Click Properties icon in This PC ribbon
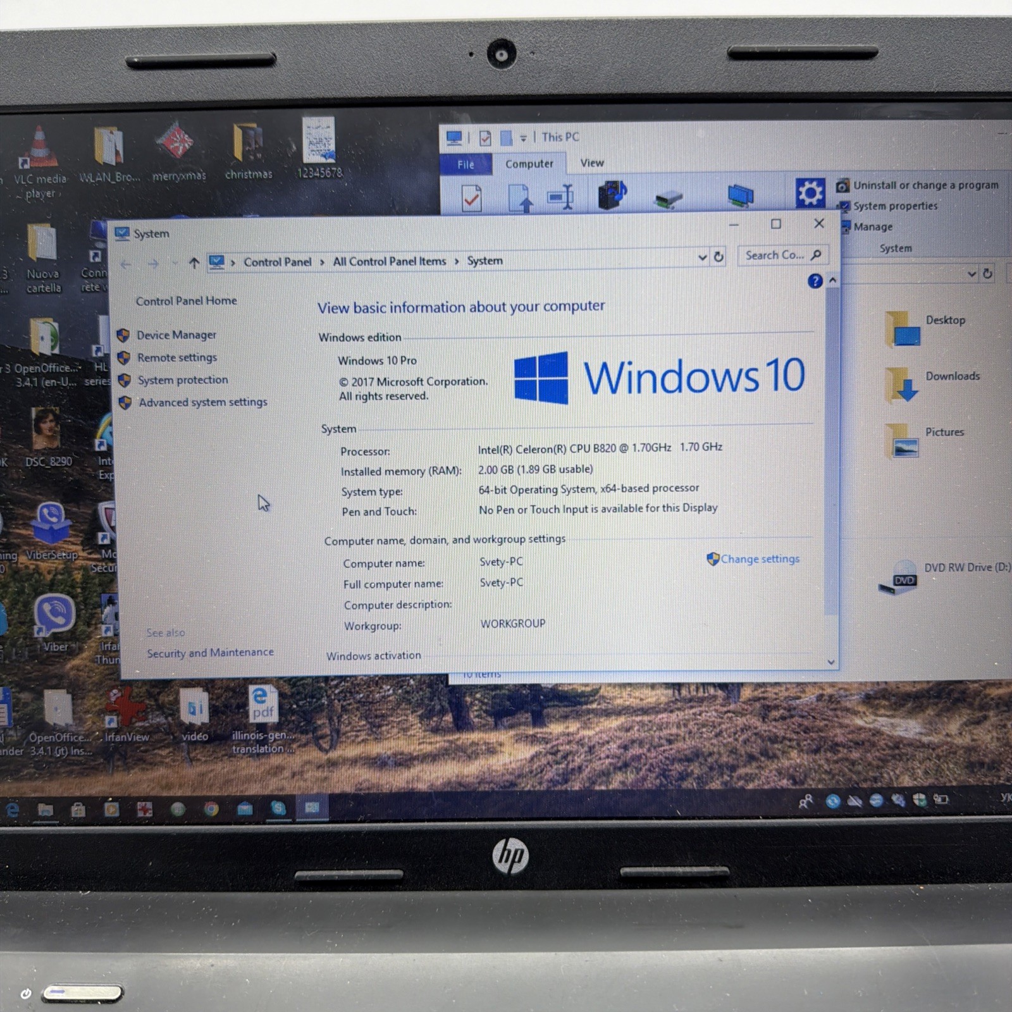 click(x=471, y=198)
